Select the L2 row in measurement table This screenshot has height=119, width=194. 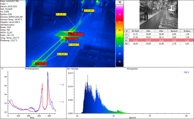159,37
